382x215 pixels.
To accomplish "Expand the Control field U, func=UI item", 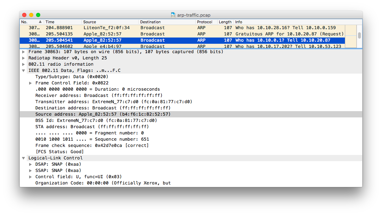I will tap(31, 177).
